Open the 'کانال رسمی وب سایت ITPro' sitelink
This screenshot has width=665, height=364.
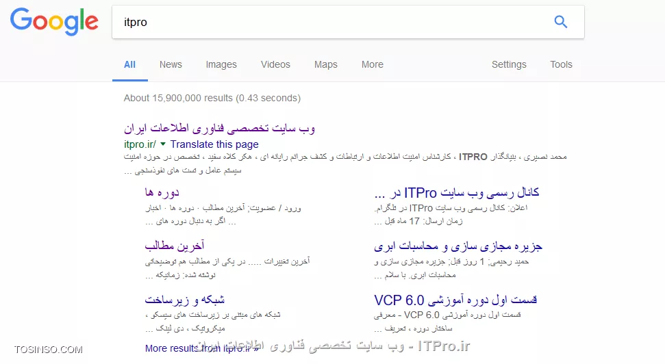[457, 193]
